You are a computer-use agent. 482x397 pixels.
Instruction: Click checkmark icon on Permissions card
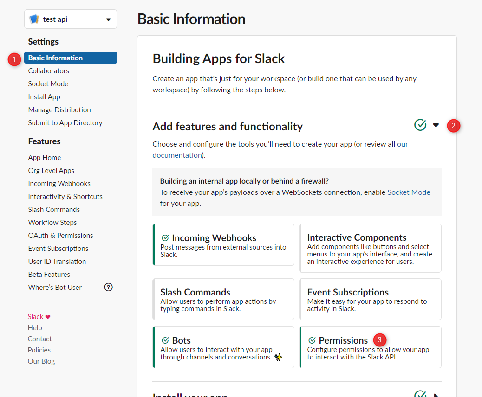tap(312, 340)
